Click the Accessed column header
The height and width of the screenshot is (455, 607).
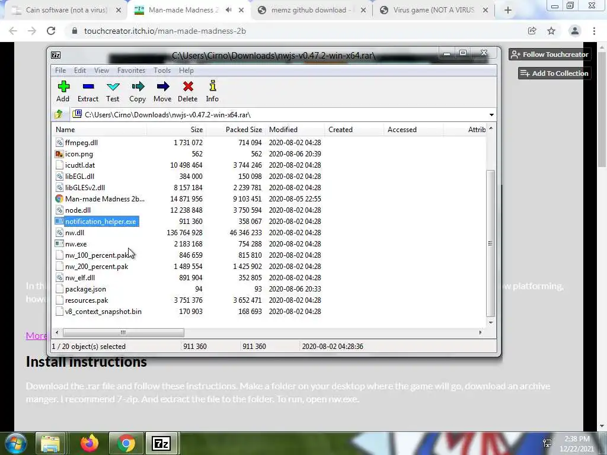(413, 130)
